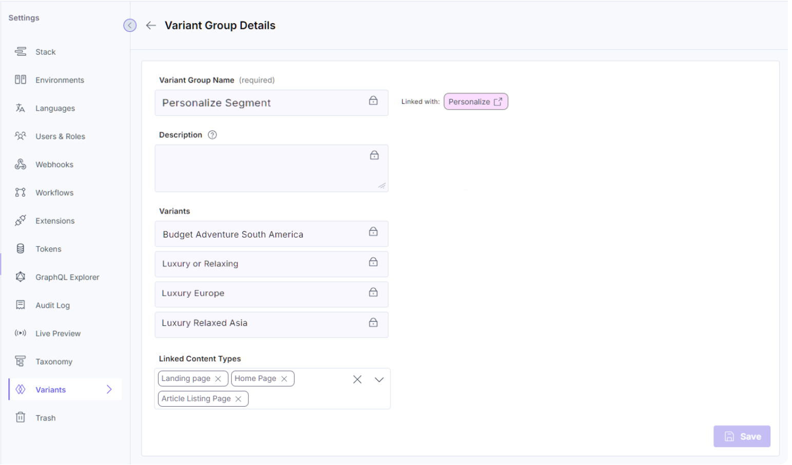Go back using the arrow beside Variant Group Details

150,25
